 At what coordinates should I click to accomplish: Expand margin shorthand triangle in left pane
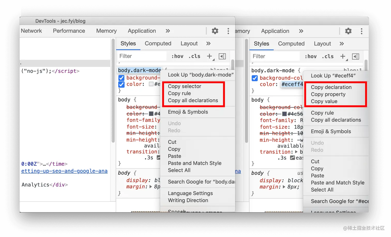tap(151, 187)
